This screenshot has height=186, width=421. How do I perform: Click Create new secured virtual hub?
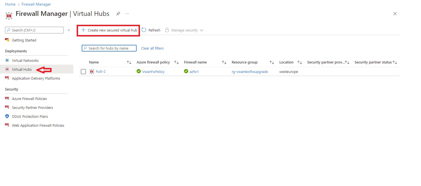coord(109,30)
